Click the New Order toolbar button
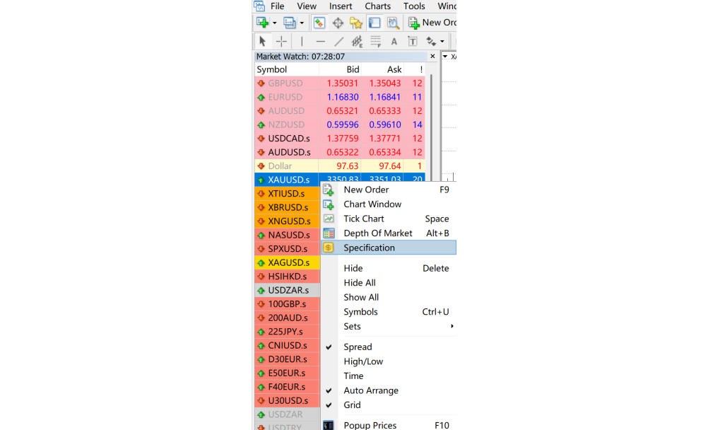The width and height of the screenshot is (720, 430). click(432, 23)
